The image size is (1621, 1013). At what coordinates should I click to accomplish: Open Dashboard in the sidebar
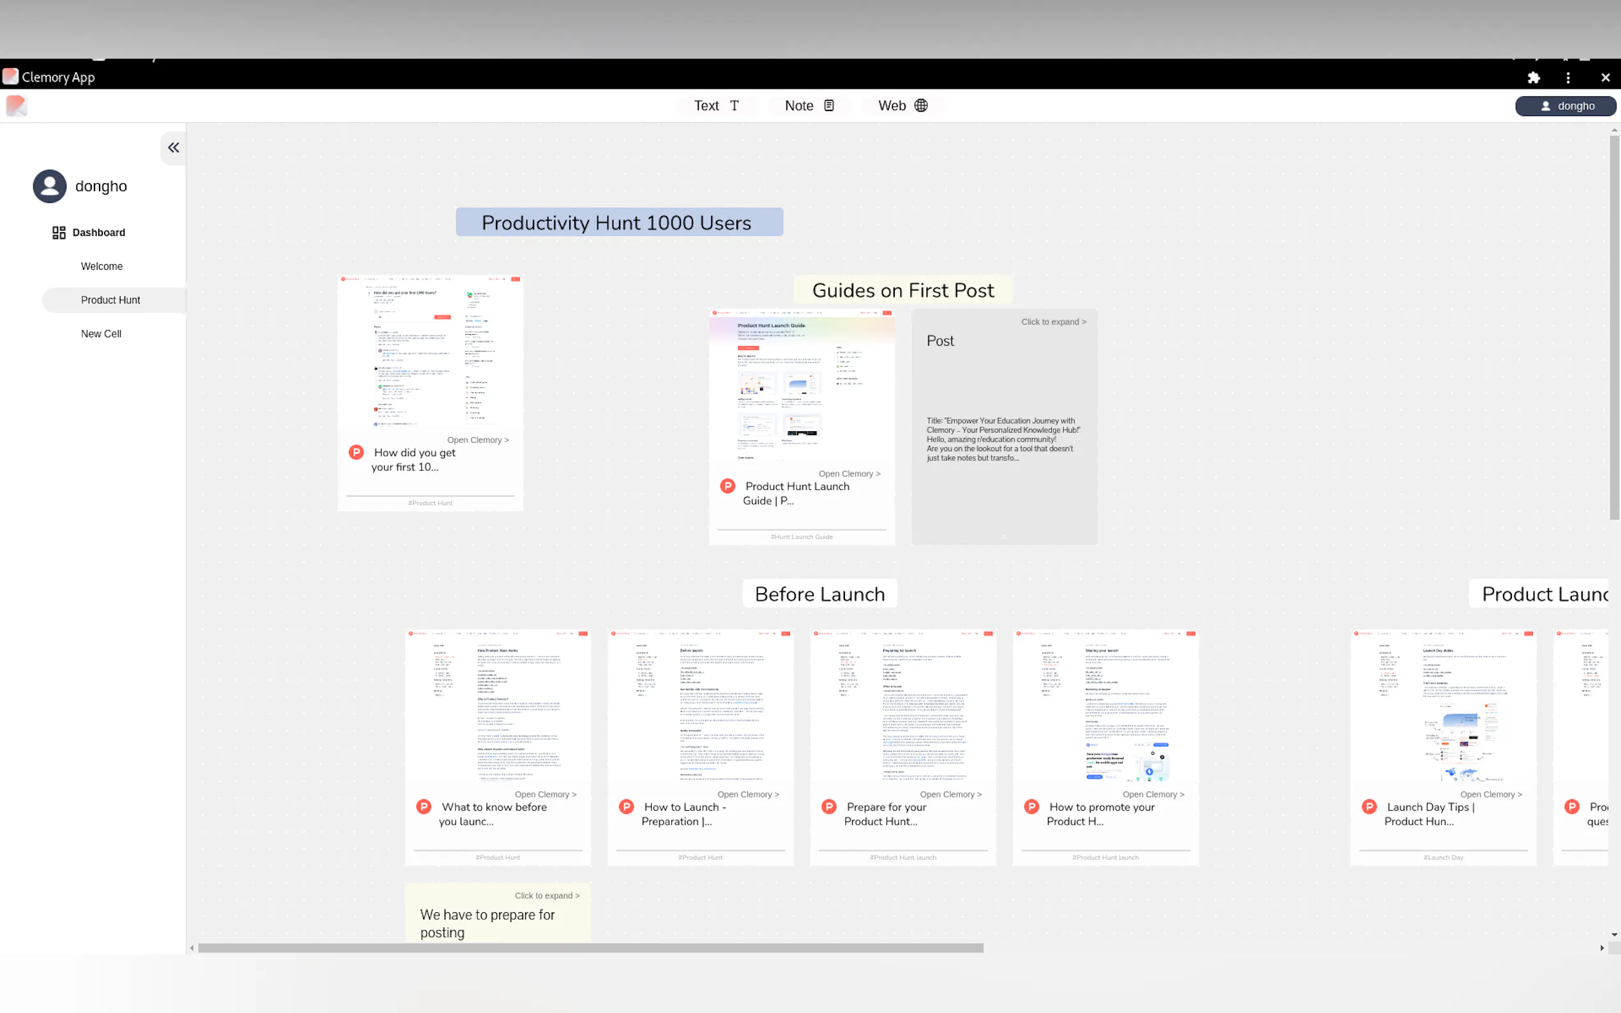click(x=98, y=232)
